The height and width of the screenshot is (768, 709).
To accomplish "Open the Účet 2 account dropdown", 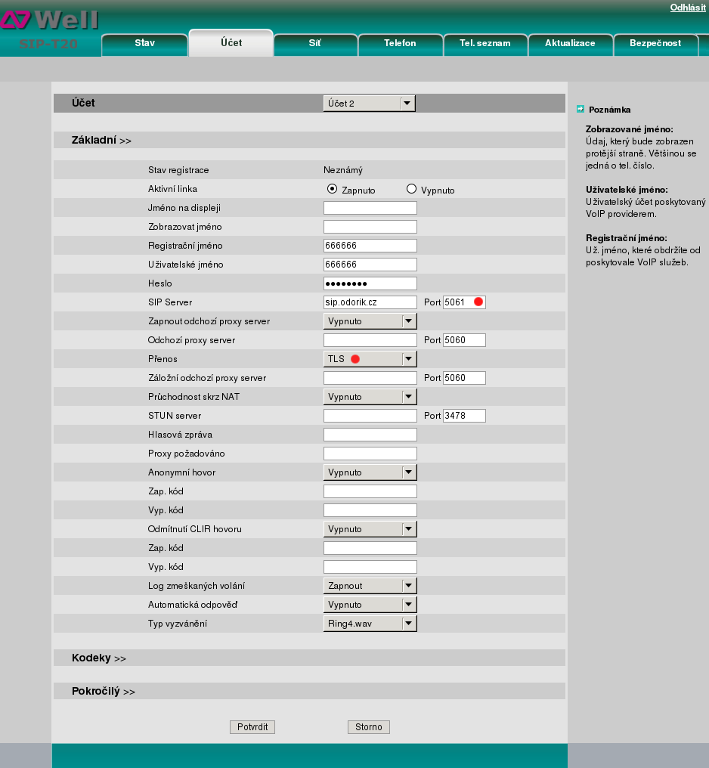I will 369,104.
